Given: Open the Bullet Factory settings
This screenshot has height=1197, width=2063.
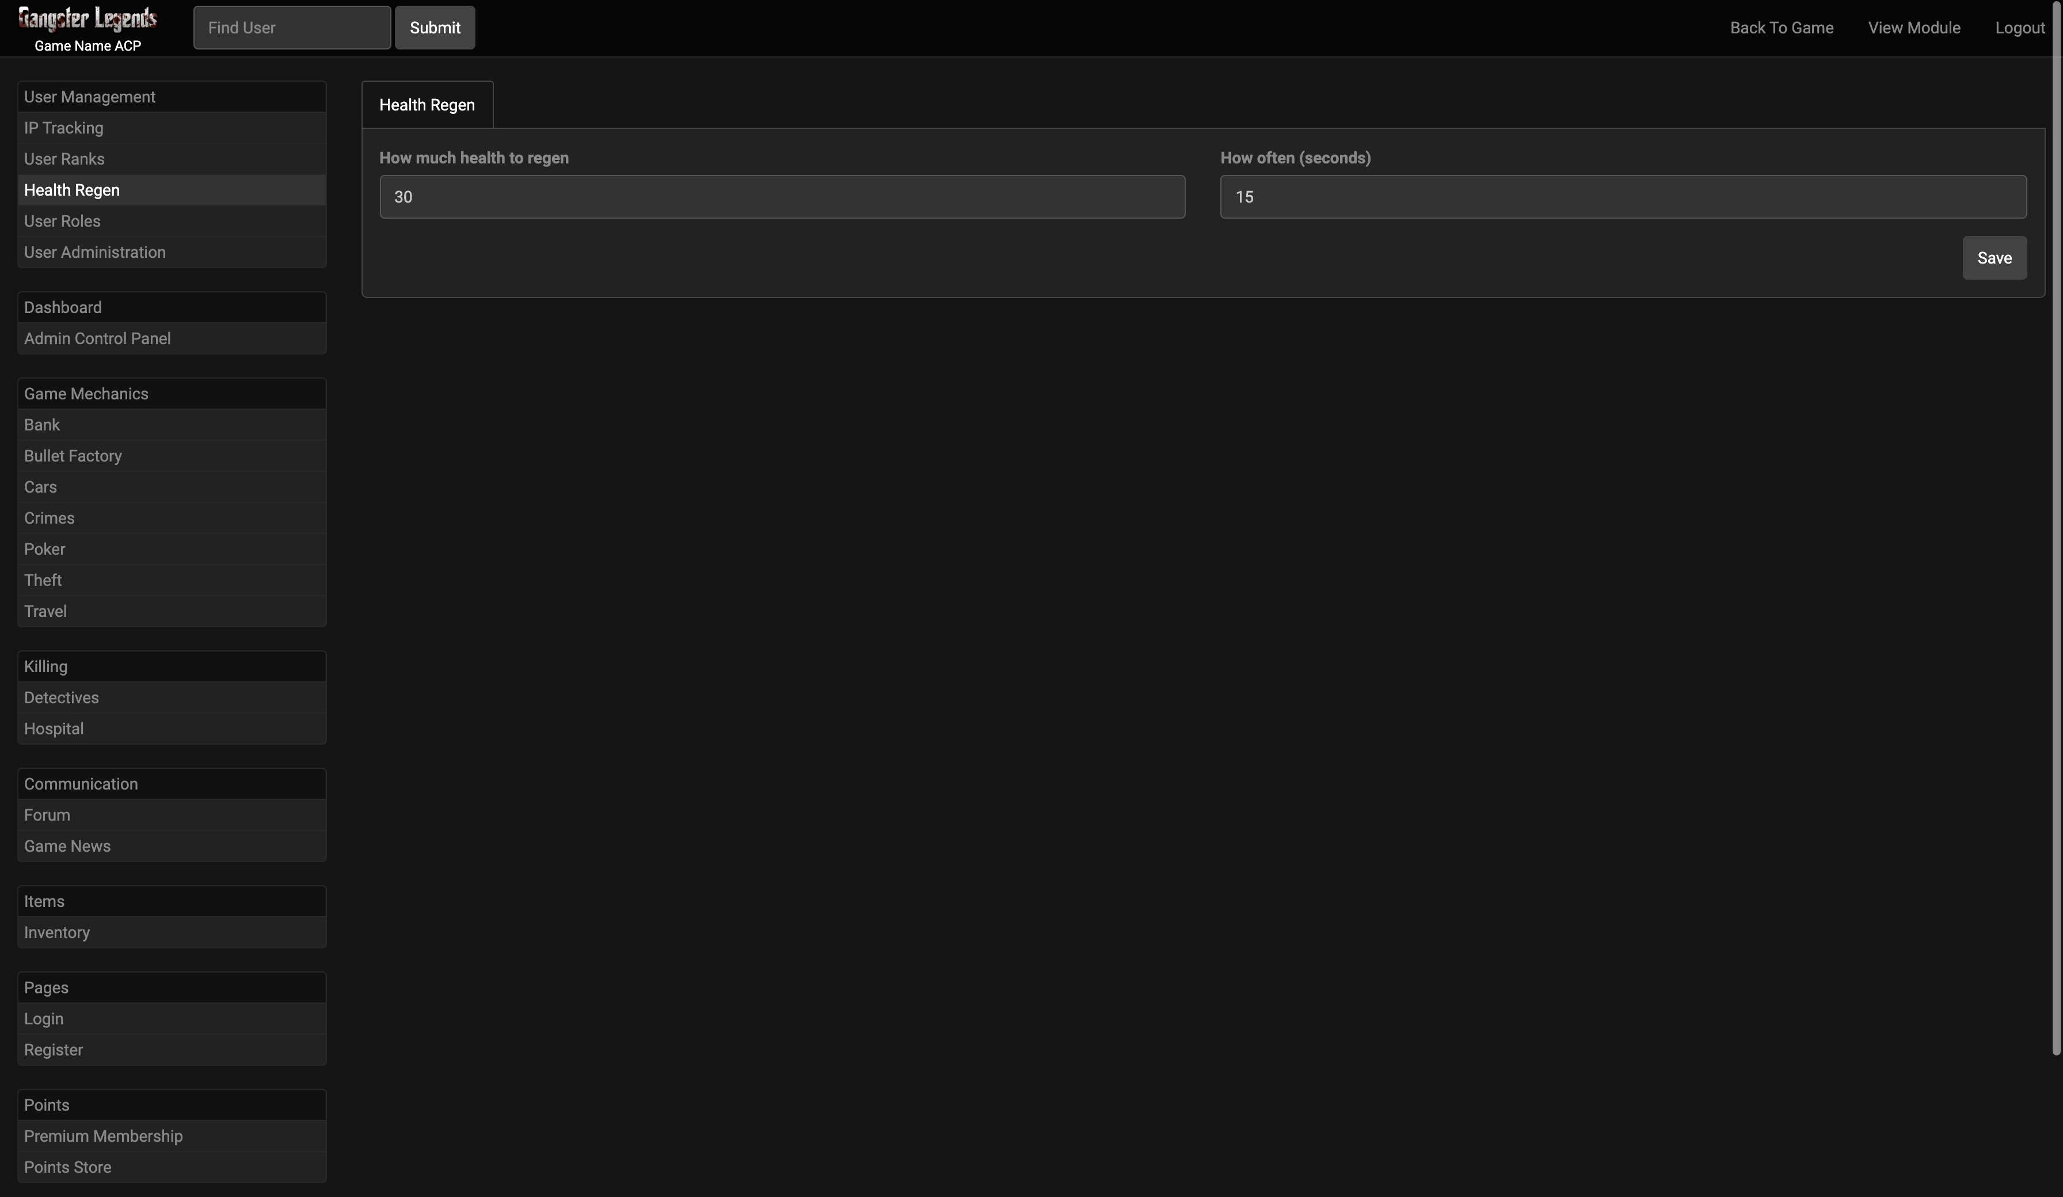Looking at the screenshot, I should [73, 456].
